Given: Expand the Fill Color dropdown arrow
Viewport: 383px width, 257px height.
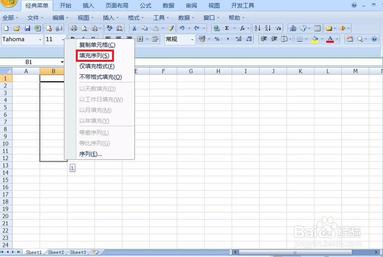Looking at the screenshot, I should point(322,39).
